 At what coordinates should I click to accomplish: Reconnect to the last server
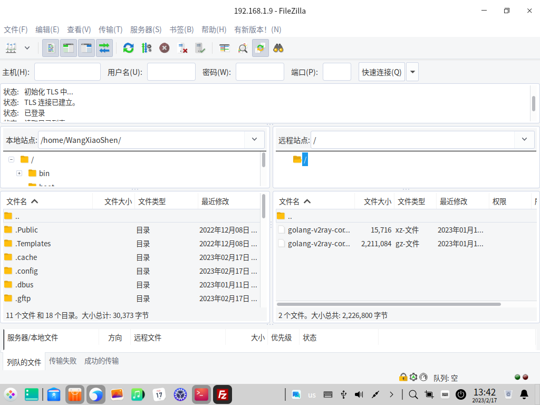click(x=200, y=48)
